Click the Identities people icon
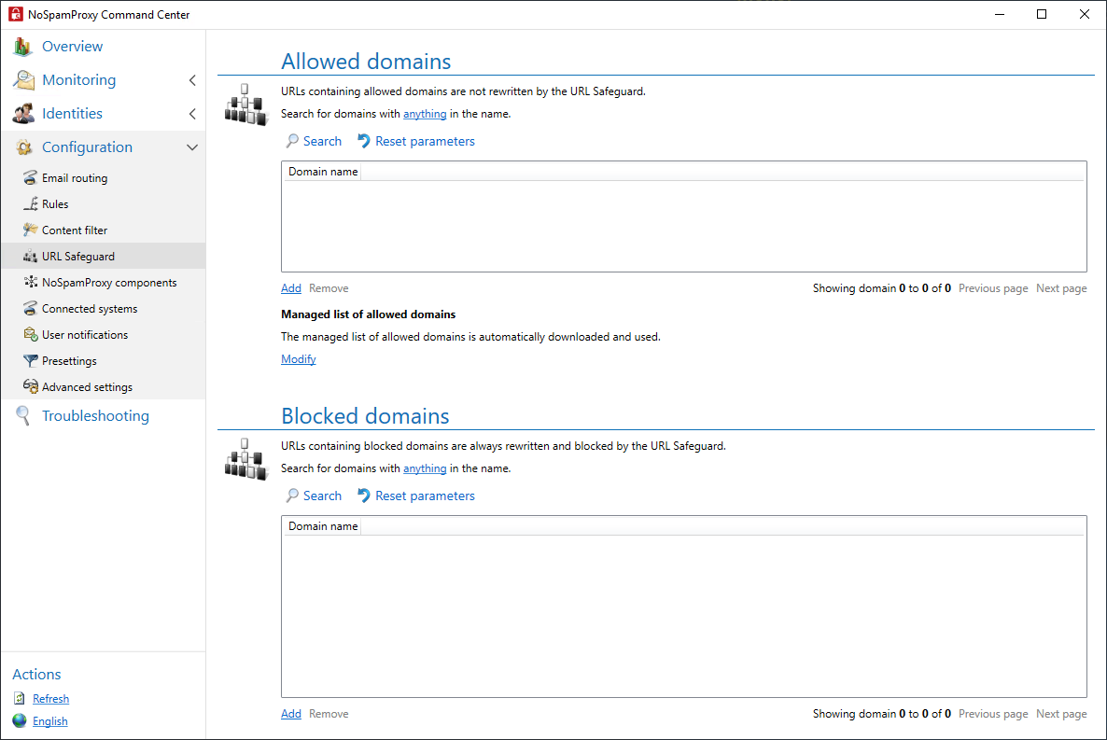The image size is (1107, 740). click(23, 113)
